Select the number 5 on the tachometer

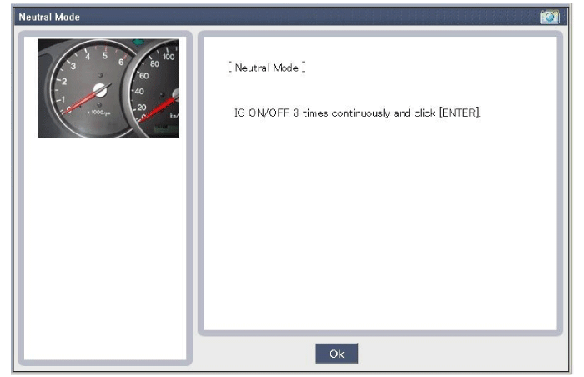105,55
